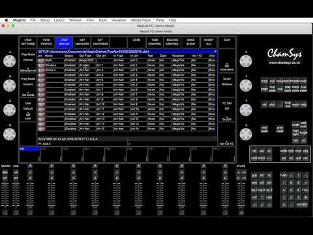Select In Type cell of first row

[x=121, y=60]
